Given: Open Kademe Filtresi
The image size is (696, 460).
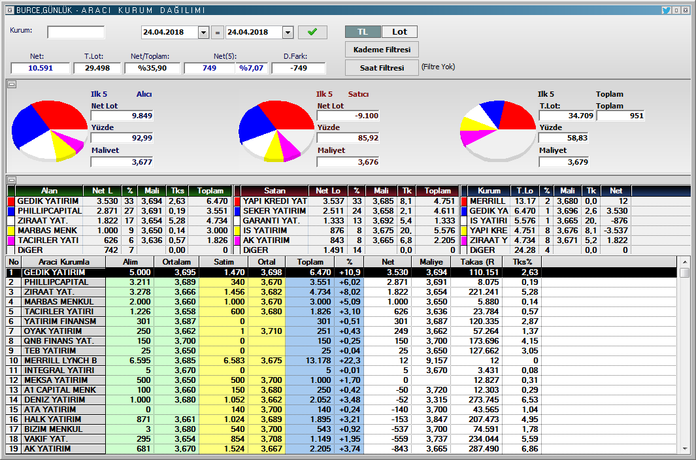Looking at the screenshot, I should (382, 50).
